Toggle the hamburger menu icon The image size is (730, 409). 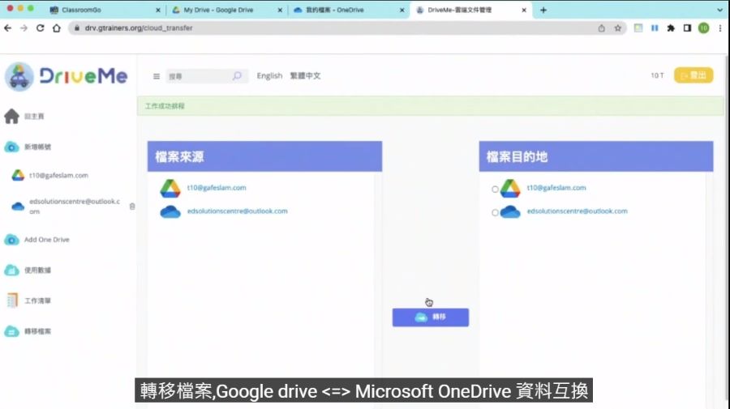coord(157,76)
